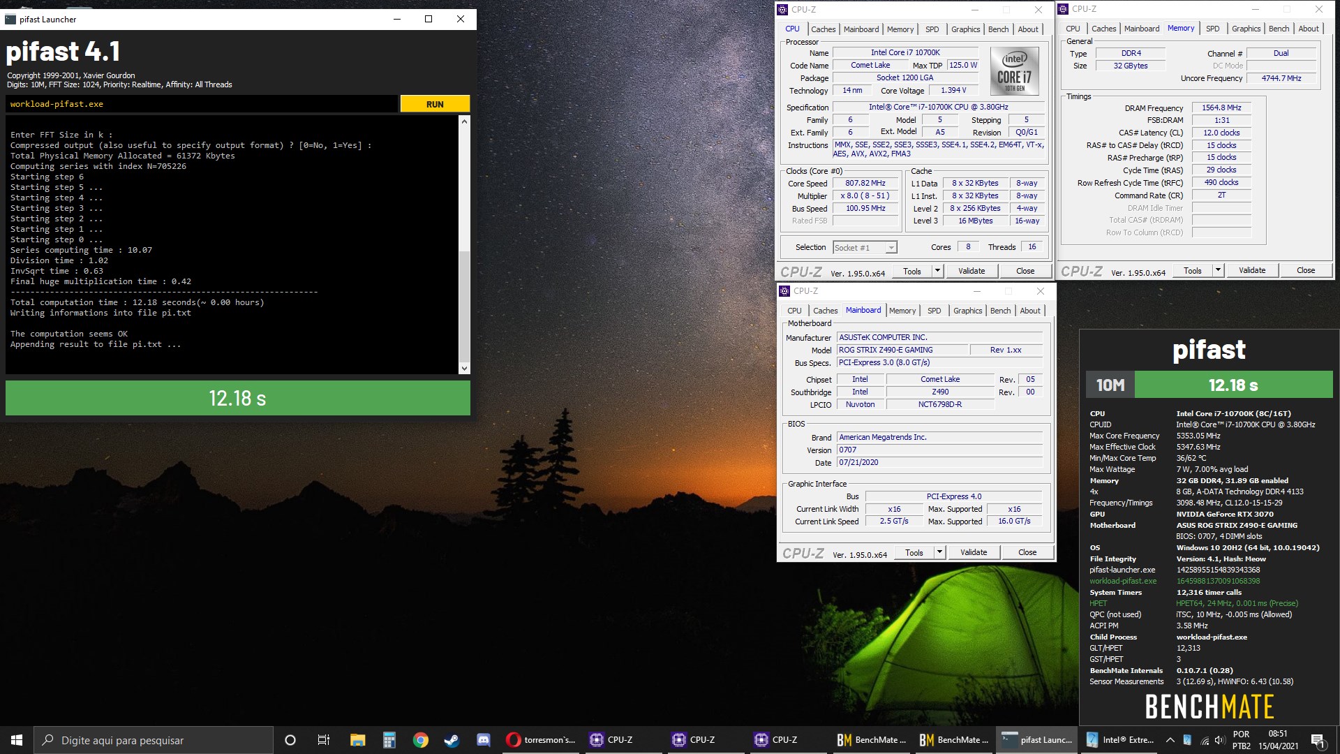Click the title icon of CPU-Z Mainboard window
Viewport: 1340px width, 754px height.
(784, 291)
